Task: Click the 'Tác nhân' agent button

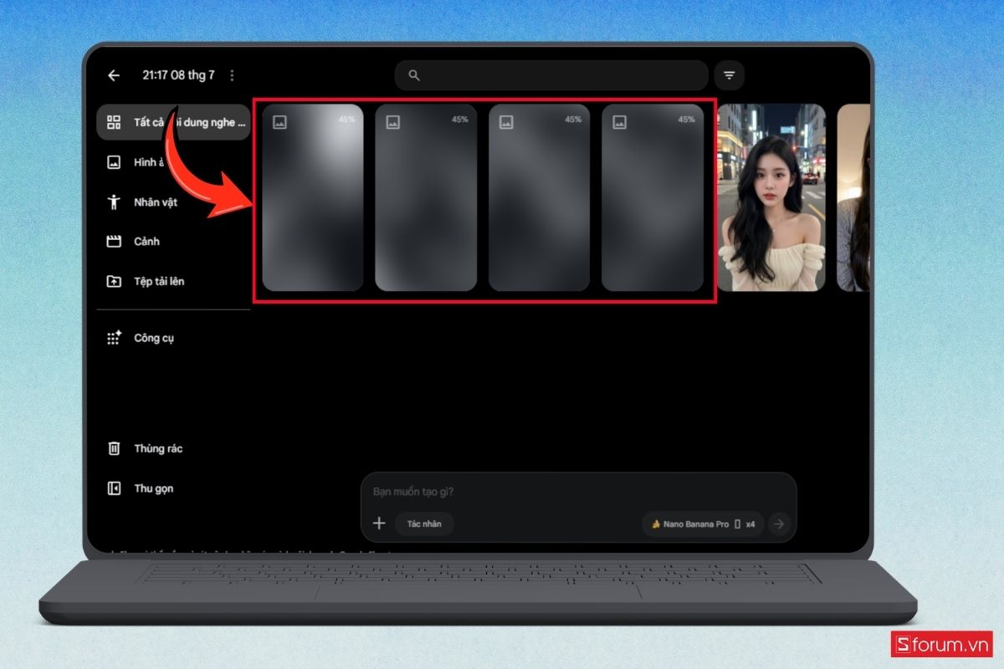Action: [424, 523]
